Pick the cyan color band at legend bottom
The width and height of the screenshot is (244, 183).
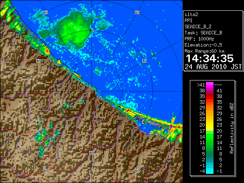click(x=210, y=171)
